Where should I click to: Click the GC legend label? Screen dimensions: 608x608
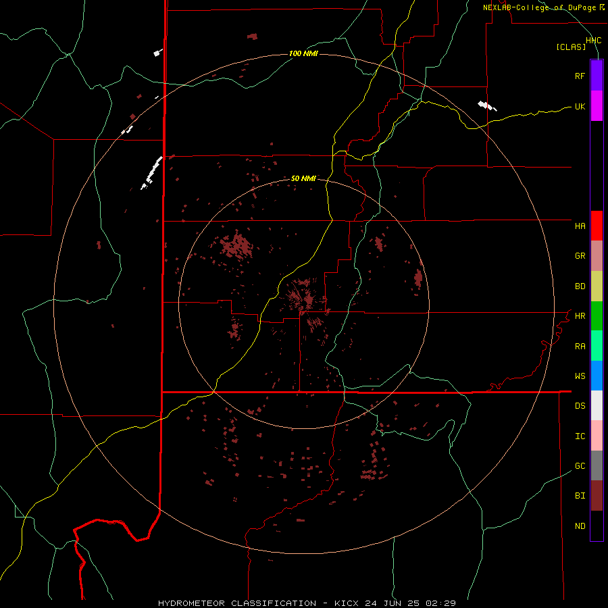tap(580, 466)
